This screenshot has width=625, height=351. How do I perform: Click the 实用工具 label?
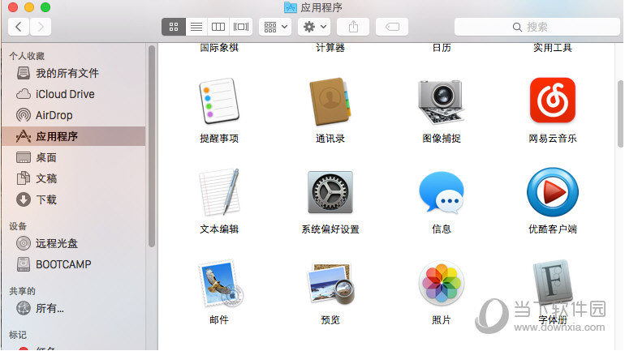tap(553, 48)
